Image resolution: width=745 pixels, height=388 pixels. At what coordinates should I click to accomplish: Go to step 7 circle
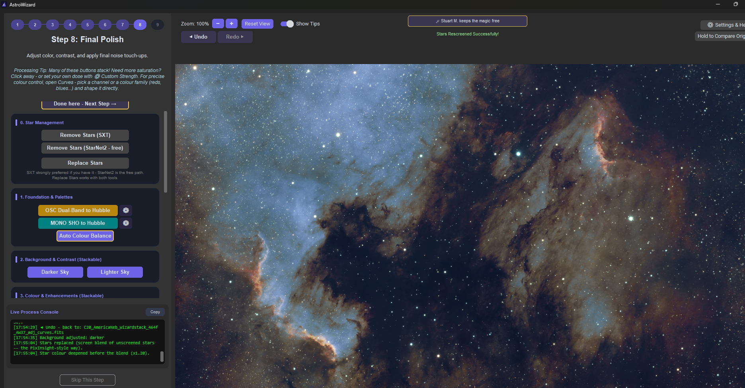coord(123,25)
